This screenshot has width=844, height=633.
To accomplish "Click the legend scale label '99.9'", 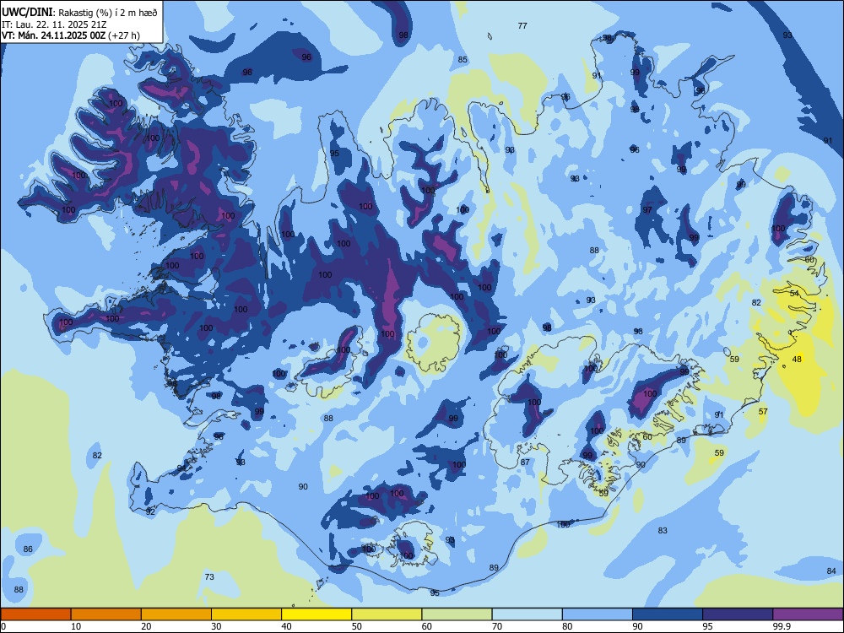I will coord(782,626).
